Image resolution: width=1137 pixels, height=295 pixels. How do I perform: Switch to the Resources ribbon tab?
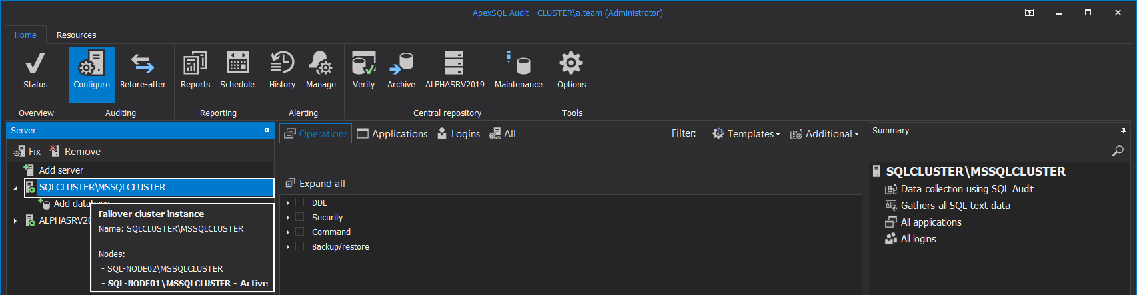pos(76,35)
